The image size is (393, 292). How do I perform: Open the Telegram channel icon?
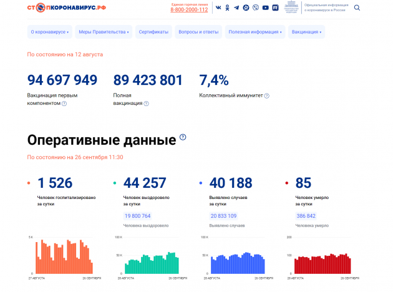click(x=236, y=8)
